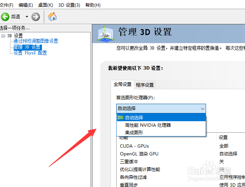
Task: Switch to the 程序设置 tab
Action: (x=145, y=85)
